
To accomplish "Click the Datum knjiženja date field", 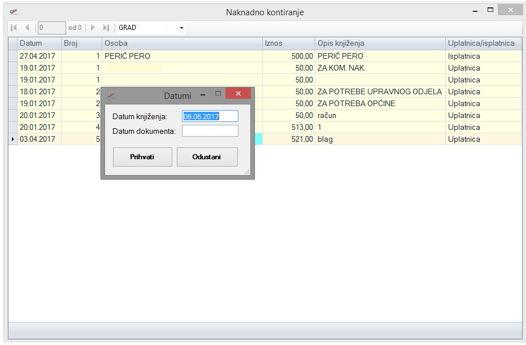I will click(x=210, y=116).
